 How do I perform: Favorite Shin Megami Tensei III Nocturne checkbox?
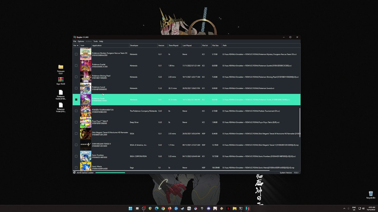tap(76, 133)
